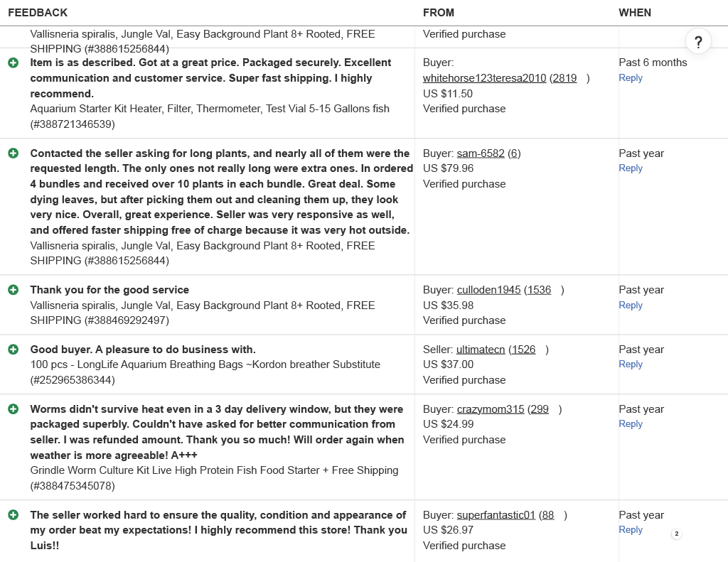The image size is (728, 562).
Task: Click green plus icon on Worms review
Action: pos(14,409)
